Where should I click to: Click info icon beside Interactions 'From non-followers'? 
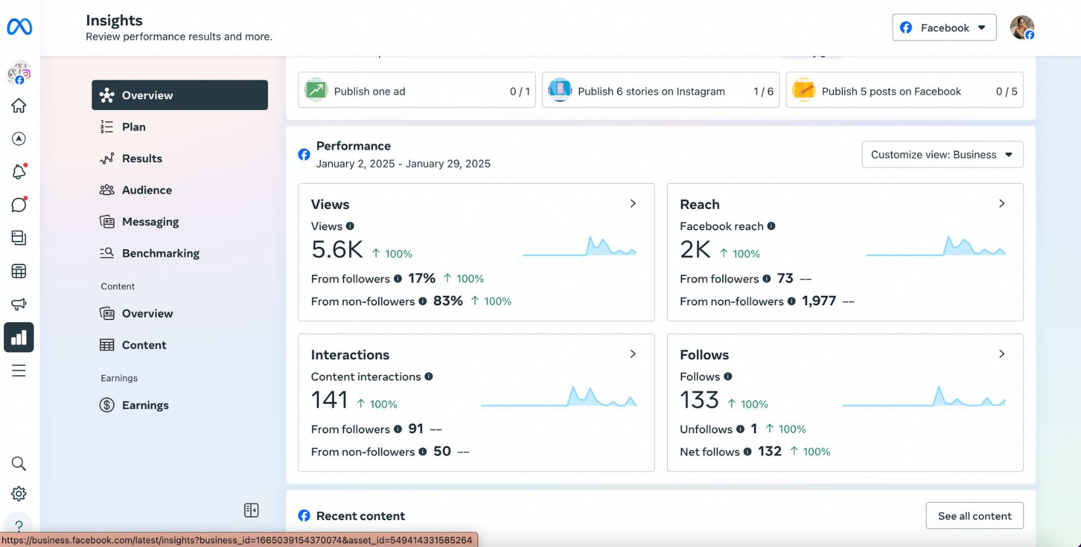coord(423,451)
